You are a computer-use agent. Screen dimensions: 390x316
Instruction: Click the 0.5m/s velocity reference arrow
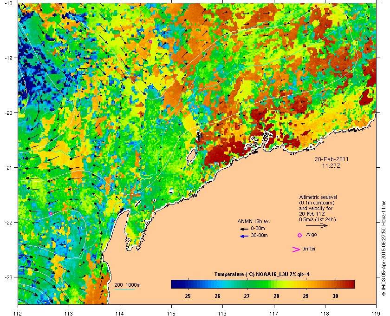point(317,226)
